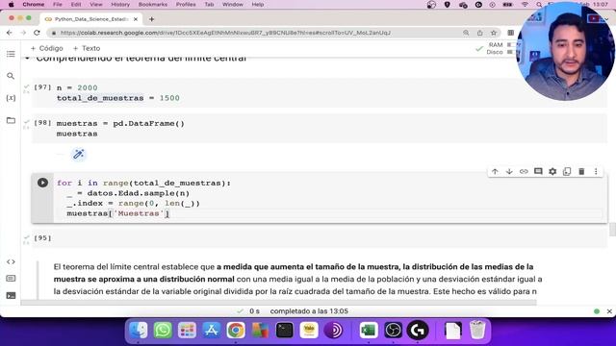
Task: Open the table of contents sidebar icon
Action: pos(11,54)
